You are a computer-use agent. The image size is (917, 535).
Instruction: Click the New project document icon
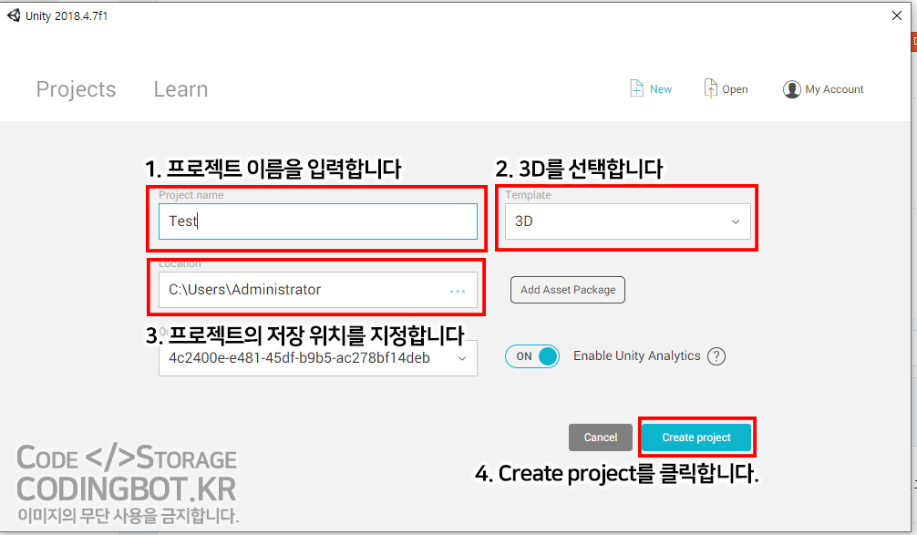(x=636, y=88)
